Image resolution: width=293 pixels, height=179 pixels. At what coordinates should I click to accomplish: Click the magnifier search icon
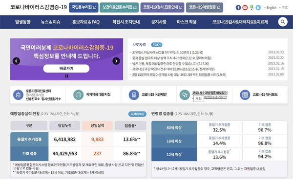point(283,22)
